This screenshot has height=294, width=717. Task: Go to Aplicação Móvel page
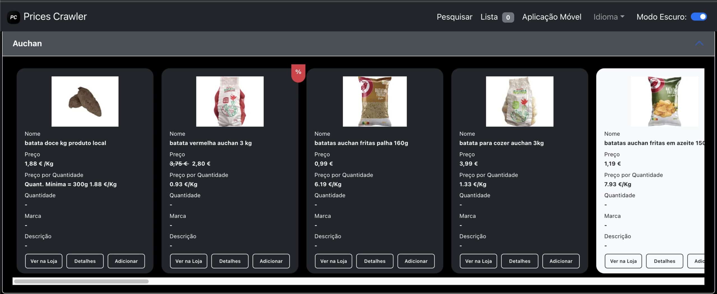coord(551,17)
